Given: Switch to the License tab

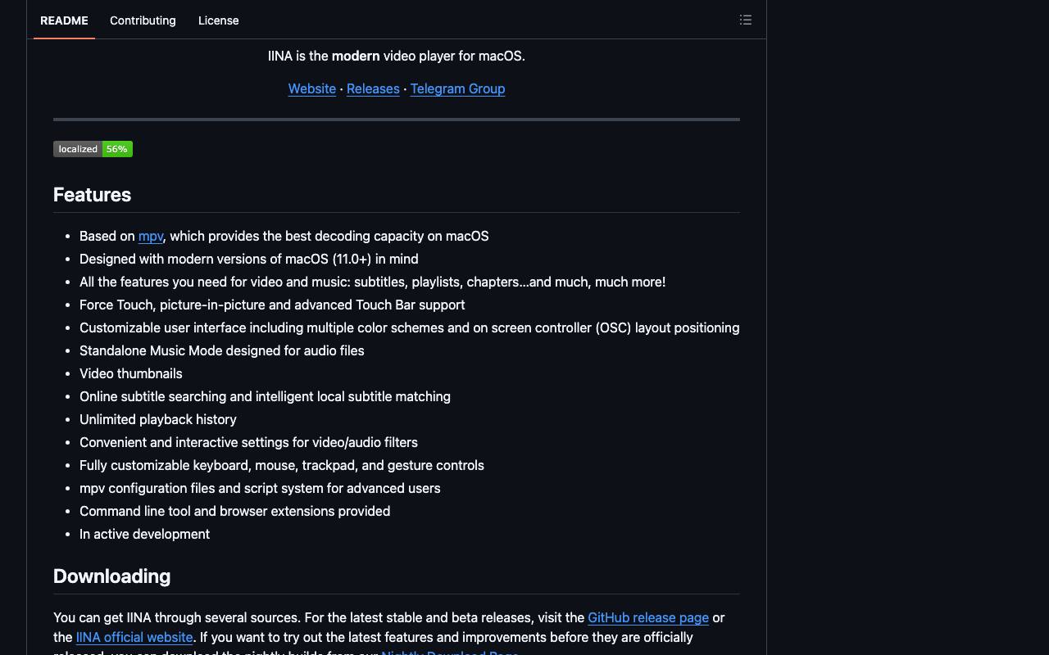Looking at the screenshot, I should pos(219,20).
